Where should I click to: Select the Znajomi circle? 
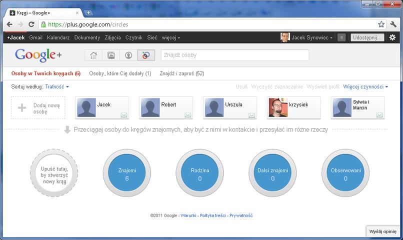pyautogui.click(x=127, y=173)
